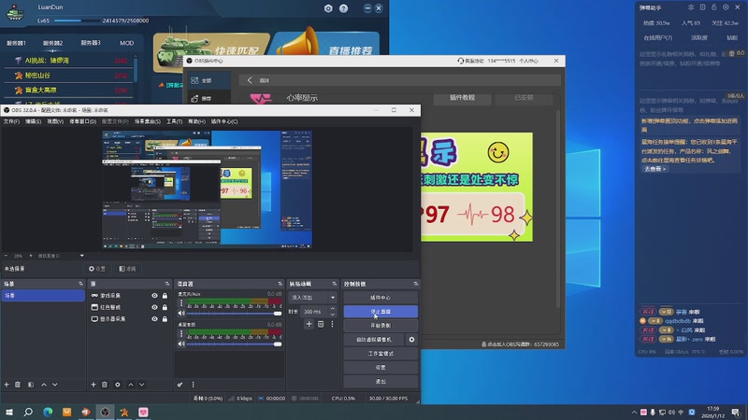
Task: Adjust the Mic/Aux volume slider
Action: (234, 314)
